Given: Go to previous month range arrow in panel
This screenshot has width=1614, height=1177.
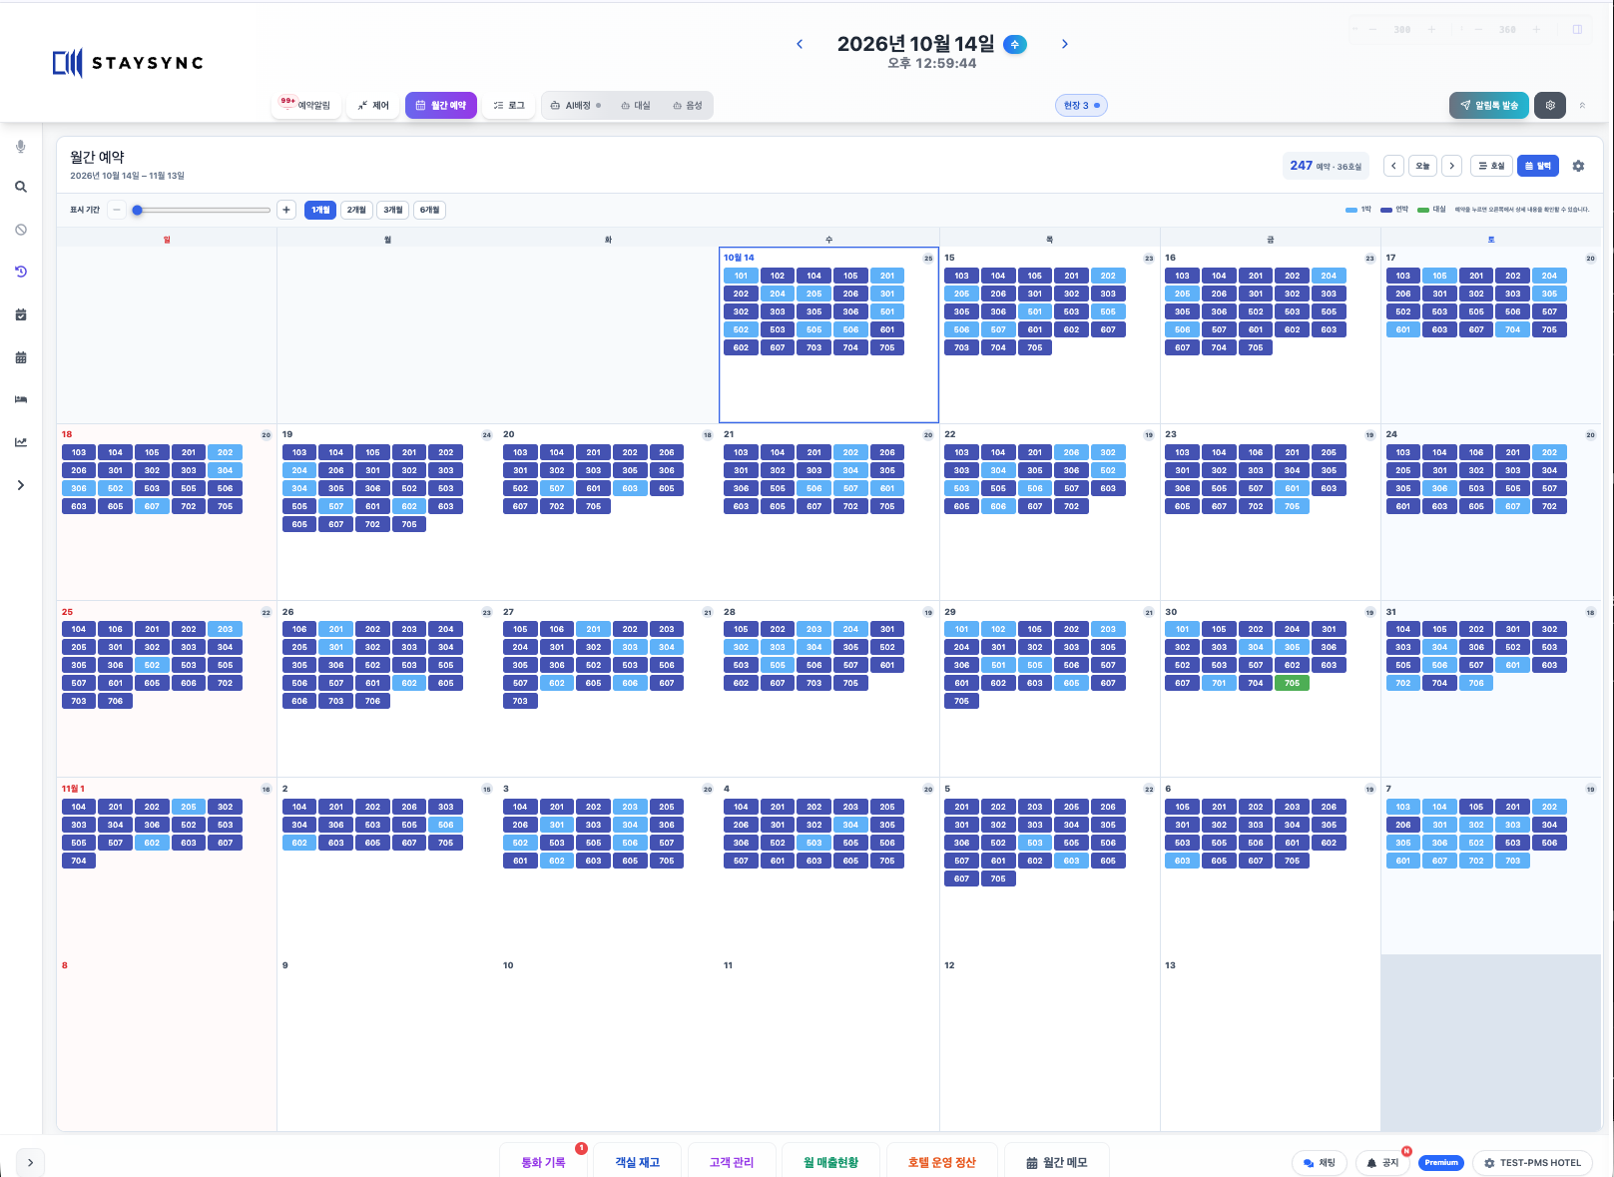Looking at the screenshot, I should [x=1393, y=166].
